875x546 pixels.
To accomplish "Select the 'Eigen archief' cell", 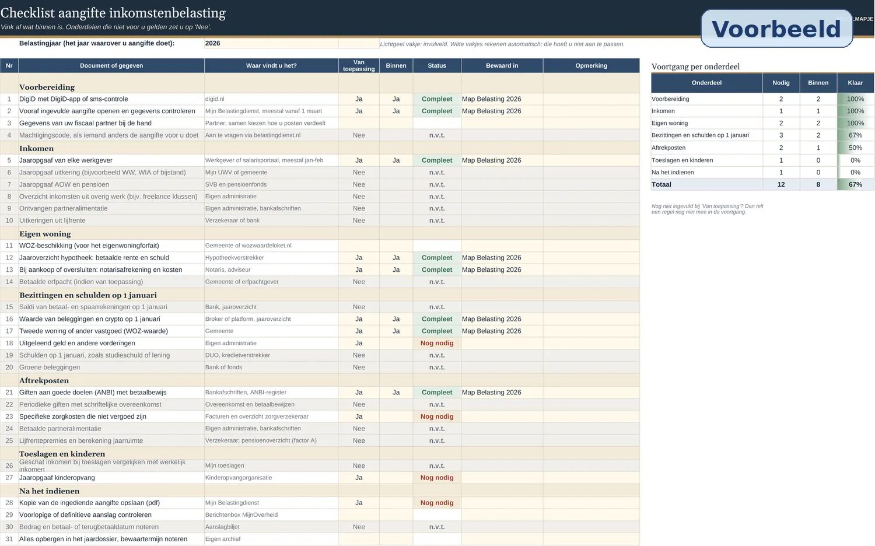I will 271,539.
